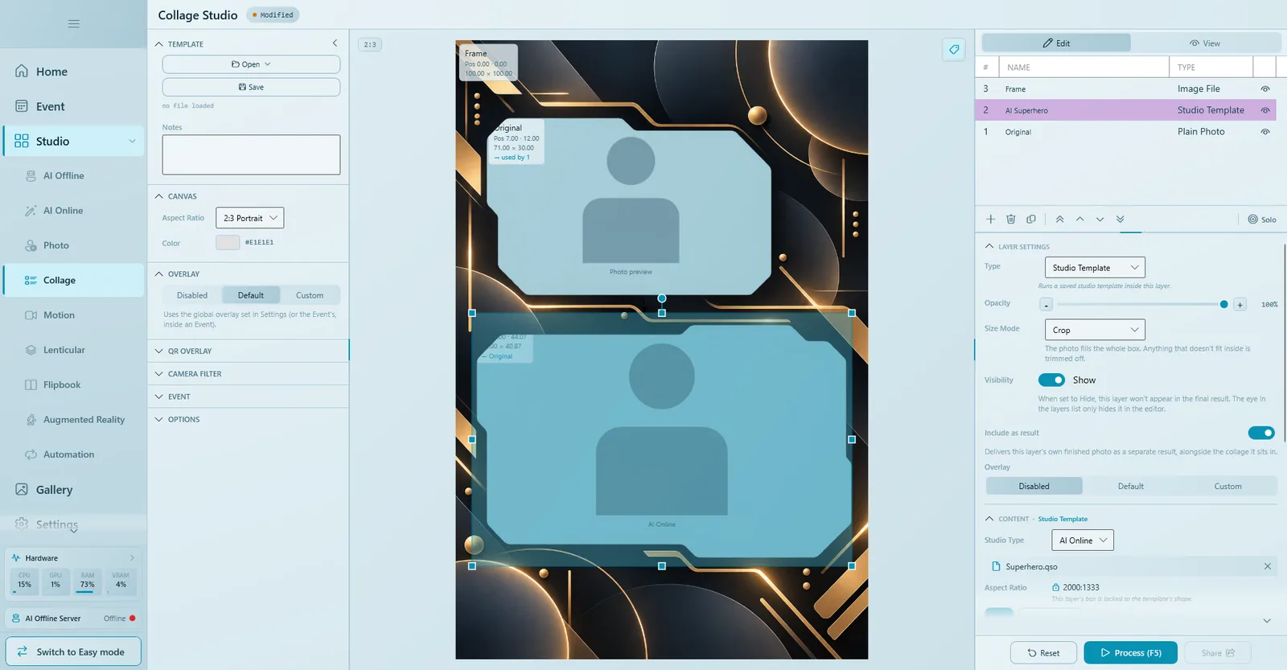Open the Motion studio page
Image resolution: width=1287 pixels, height=670 pixels.
73,315
